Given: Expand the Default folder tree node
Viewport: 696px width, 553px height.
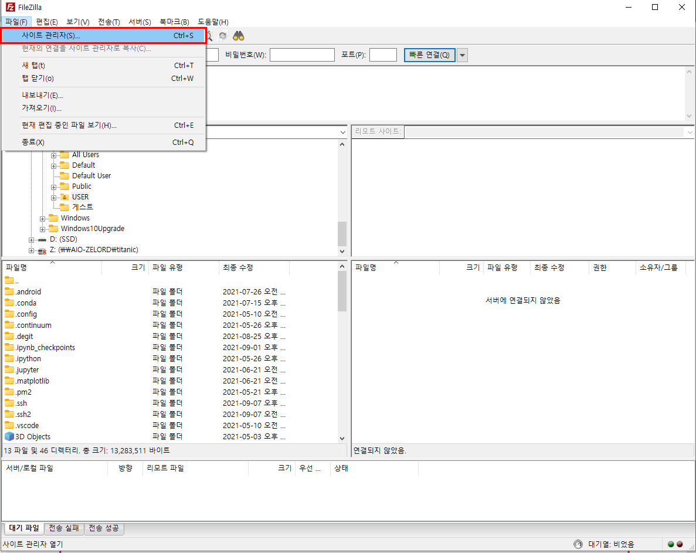Looking at the screenshot, I should tap(54, 166).
